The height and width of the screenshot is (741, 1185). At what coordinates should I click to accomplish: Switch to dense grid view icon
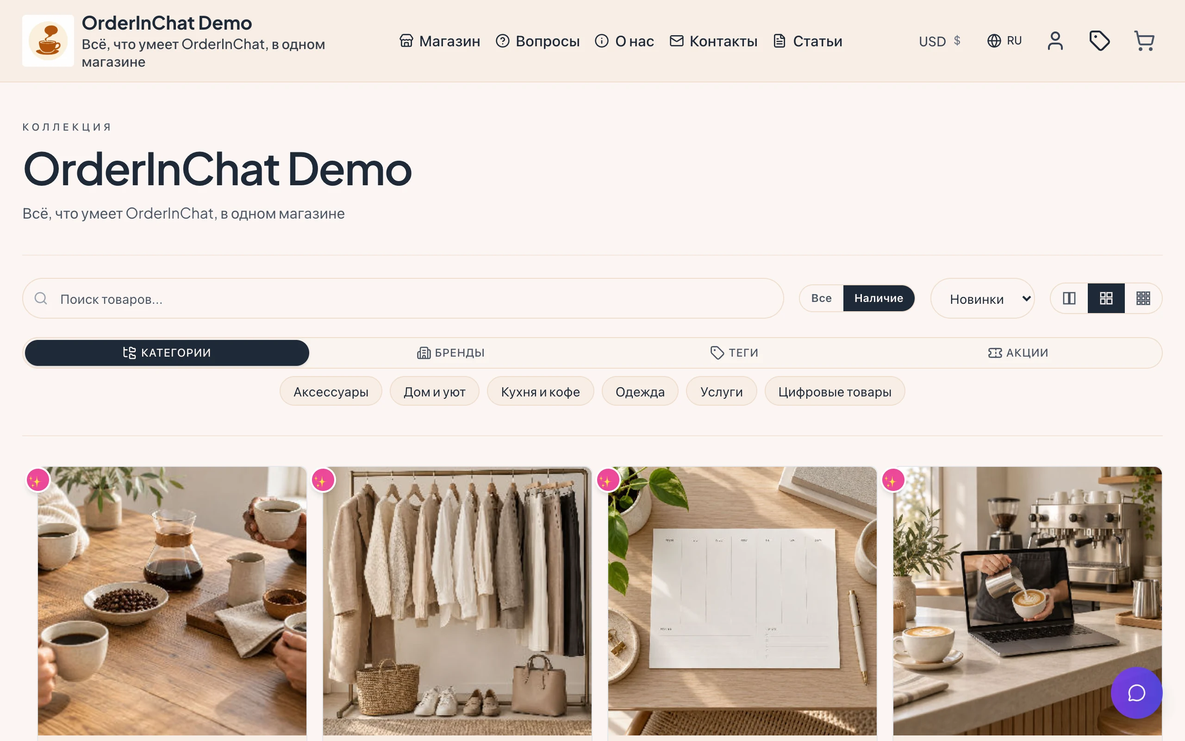pyautogui.click(x=1143, y=298)
